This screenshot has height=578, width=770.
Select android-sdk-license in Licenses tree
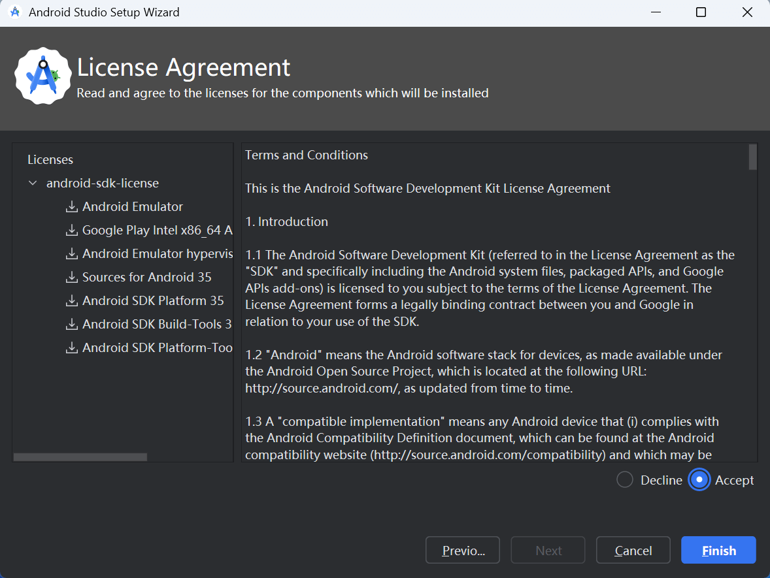(103, 183)
